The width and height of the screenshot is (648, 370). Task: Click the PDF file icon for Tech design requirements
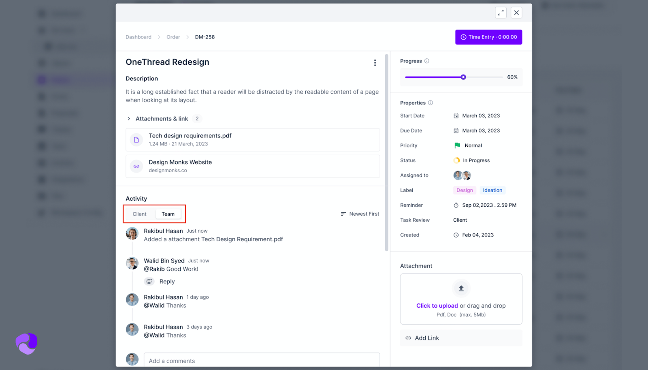(136, 140)
